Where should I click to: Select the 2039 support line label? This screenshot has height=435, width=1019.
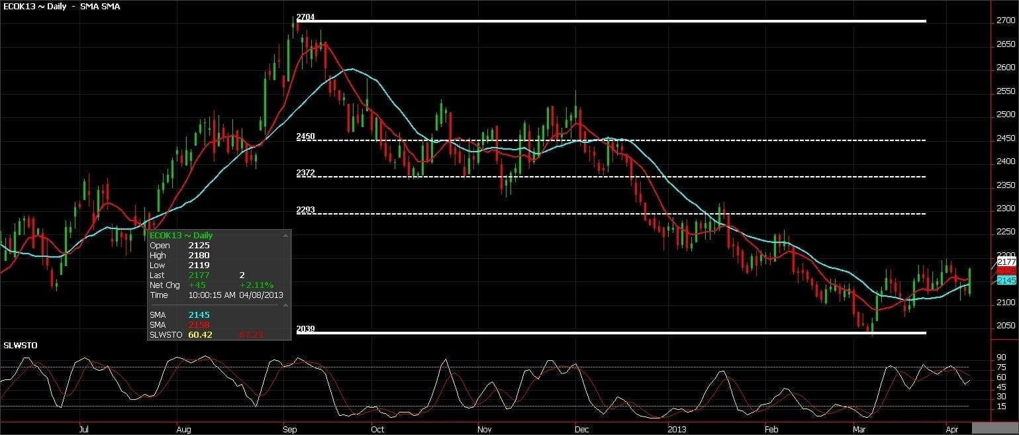305,329
